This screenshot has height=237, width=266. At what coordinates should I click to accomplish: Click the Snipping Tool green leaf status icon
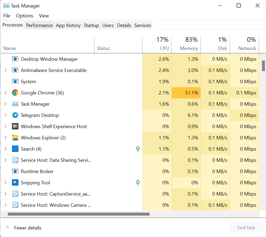click(138, 183)
